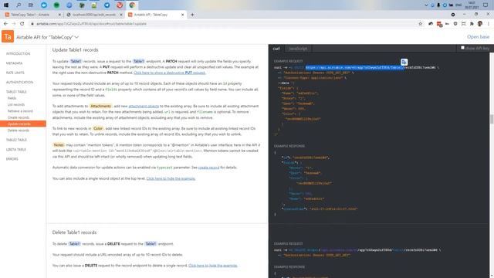Open the Authentication section

click(19, 83)
